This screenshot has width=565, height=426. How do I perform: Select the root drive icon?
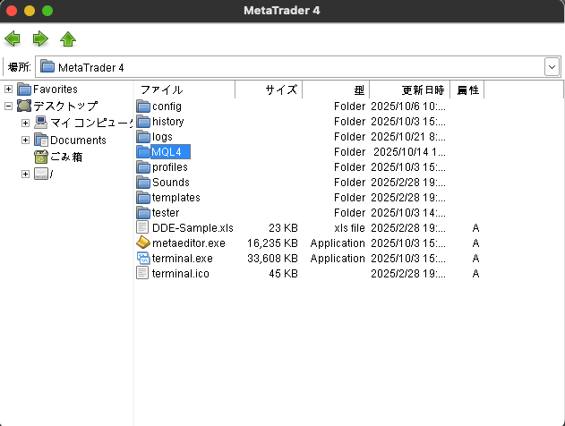[40, 174]
